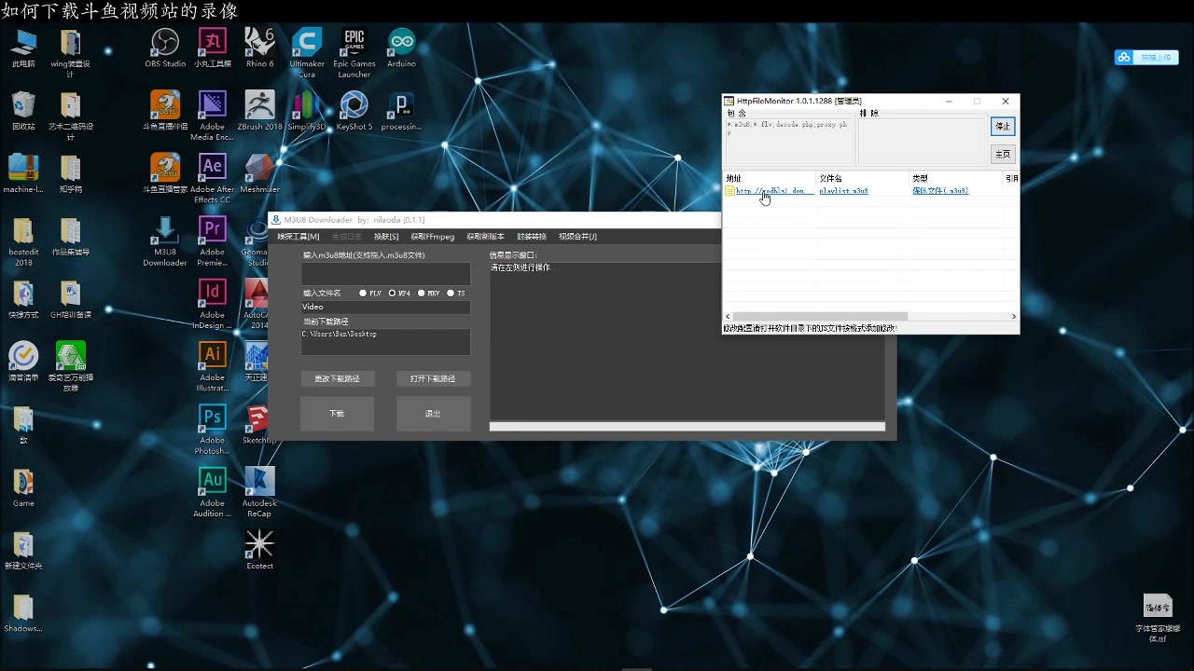Launch Adobe Audition desktop shortcut
The image size is (1194, 671).
pyautogui.click(x=213, y=491)
